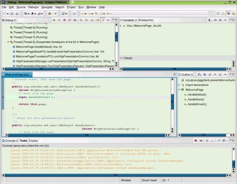Viewport: 237px width, 184px height.
Task: Click the editor's vertical scrollbar thumb
Action: click(172, 102)
